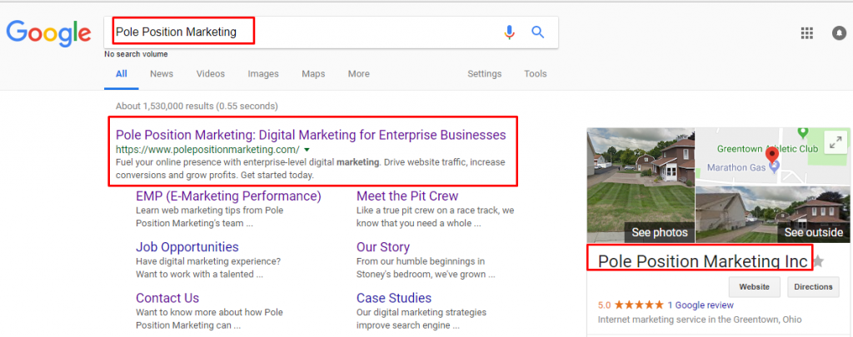Open Our Story sitelink
The image size is (853, 337).
tap(383, 247)
